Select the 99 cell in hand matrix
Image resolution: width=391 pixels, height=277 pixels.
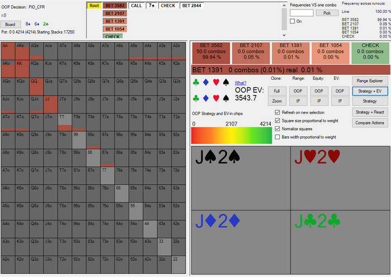(79, 140)
